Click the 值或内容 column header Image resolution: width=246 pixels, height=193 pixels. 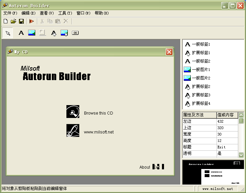click(227, 115)
